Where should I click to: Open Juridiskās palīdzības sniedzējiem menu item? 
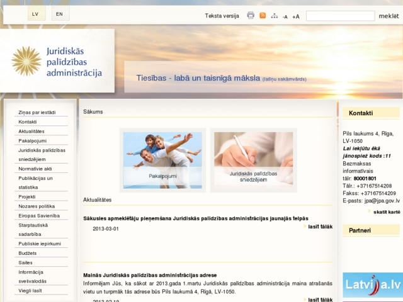(41, 155)
